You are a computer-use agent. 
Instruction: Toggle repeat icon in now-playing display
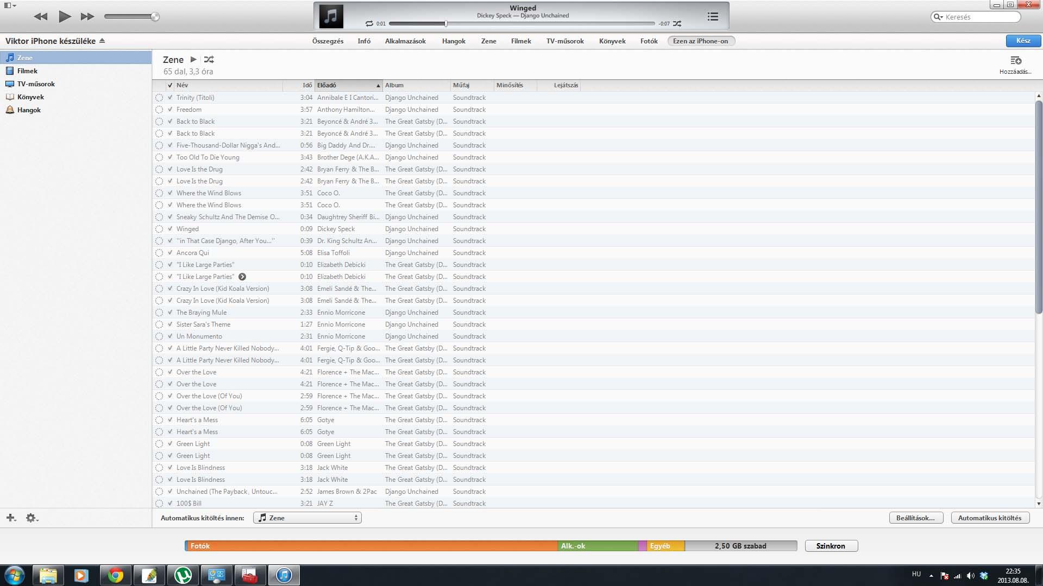(x=369, y=24)
